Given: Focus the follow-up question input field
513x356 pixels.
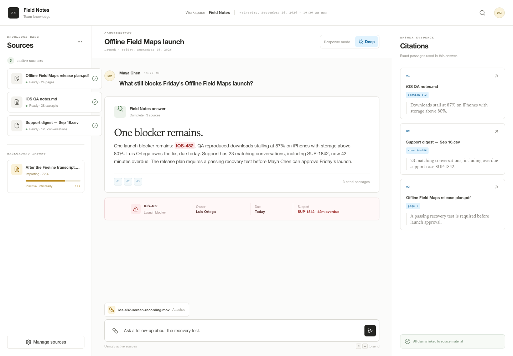Looking at the screenshot, I should point(242,331).
